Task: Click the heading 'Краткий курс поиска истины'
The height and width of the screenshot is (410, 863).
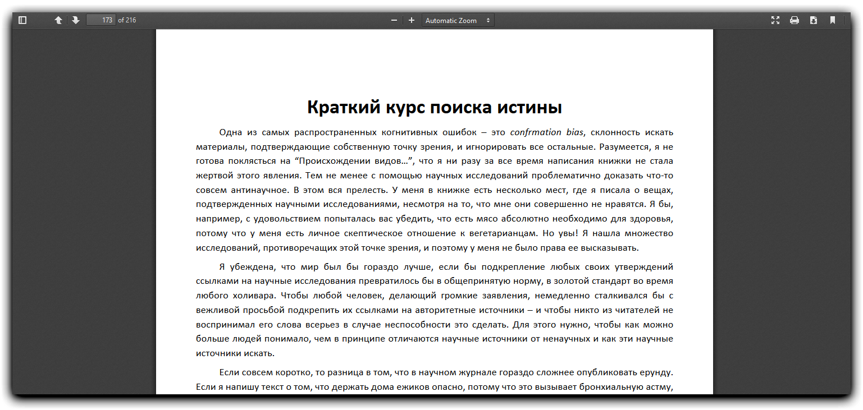Action: 435,107
